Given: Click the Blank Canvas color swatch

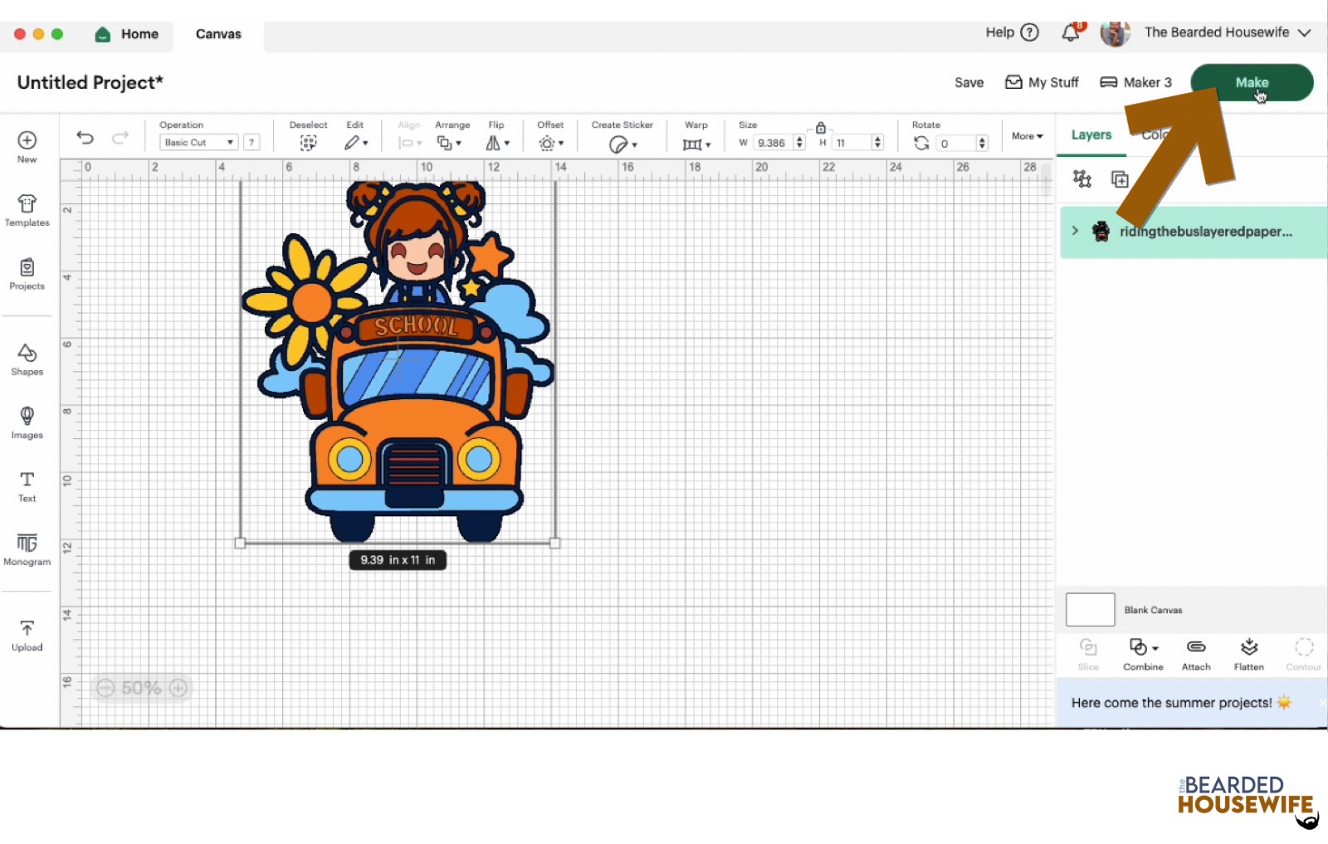Looking at the screenshot, I should [1090, 610].
